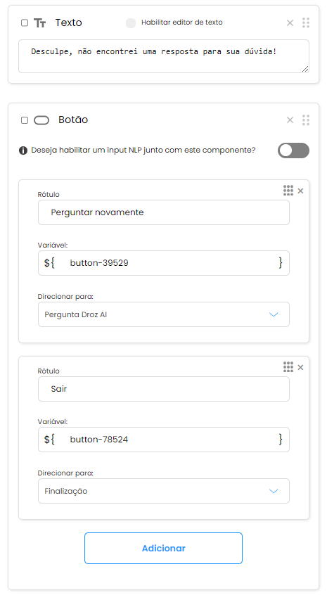The height and width of the screenshot is (595, 327).
Task: Click the button-78524 variable field
Action: point(163,440)
